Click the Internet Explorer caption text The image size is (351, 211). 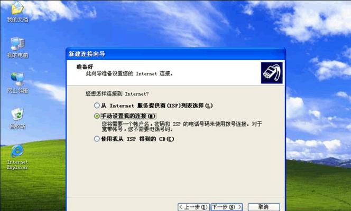17,165
